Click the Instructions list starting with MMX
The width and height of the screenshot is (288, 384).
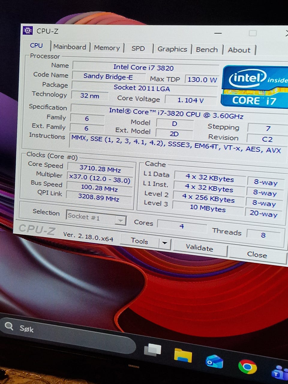point(176,144)
